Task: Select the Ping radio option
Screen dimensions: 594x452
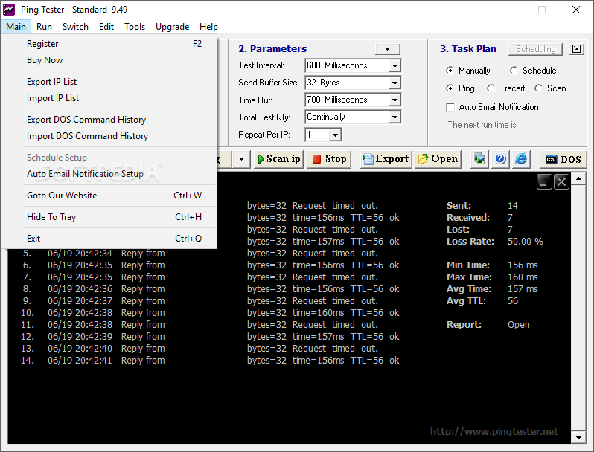Action: coord(450,88)
